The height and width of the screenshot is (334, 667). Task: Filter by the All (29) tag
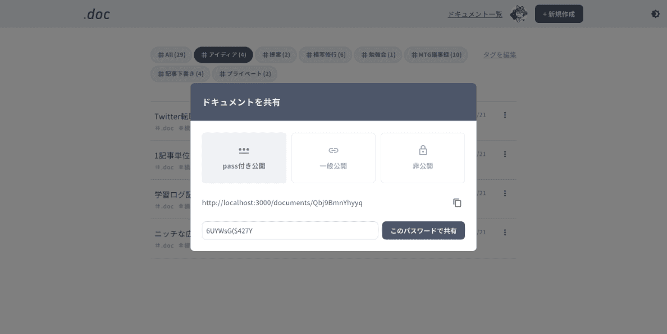click(x=171, y=55)
